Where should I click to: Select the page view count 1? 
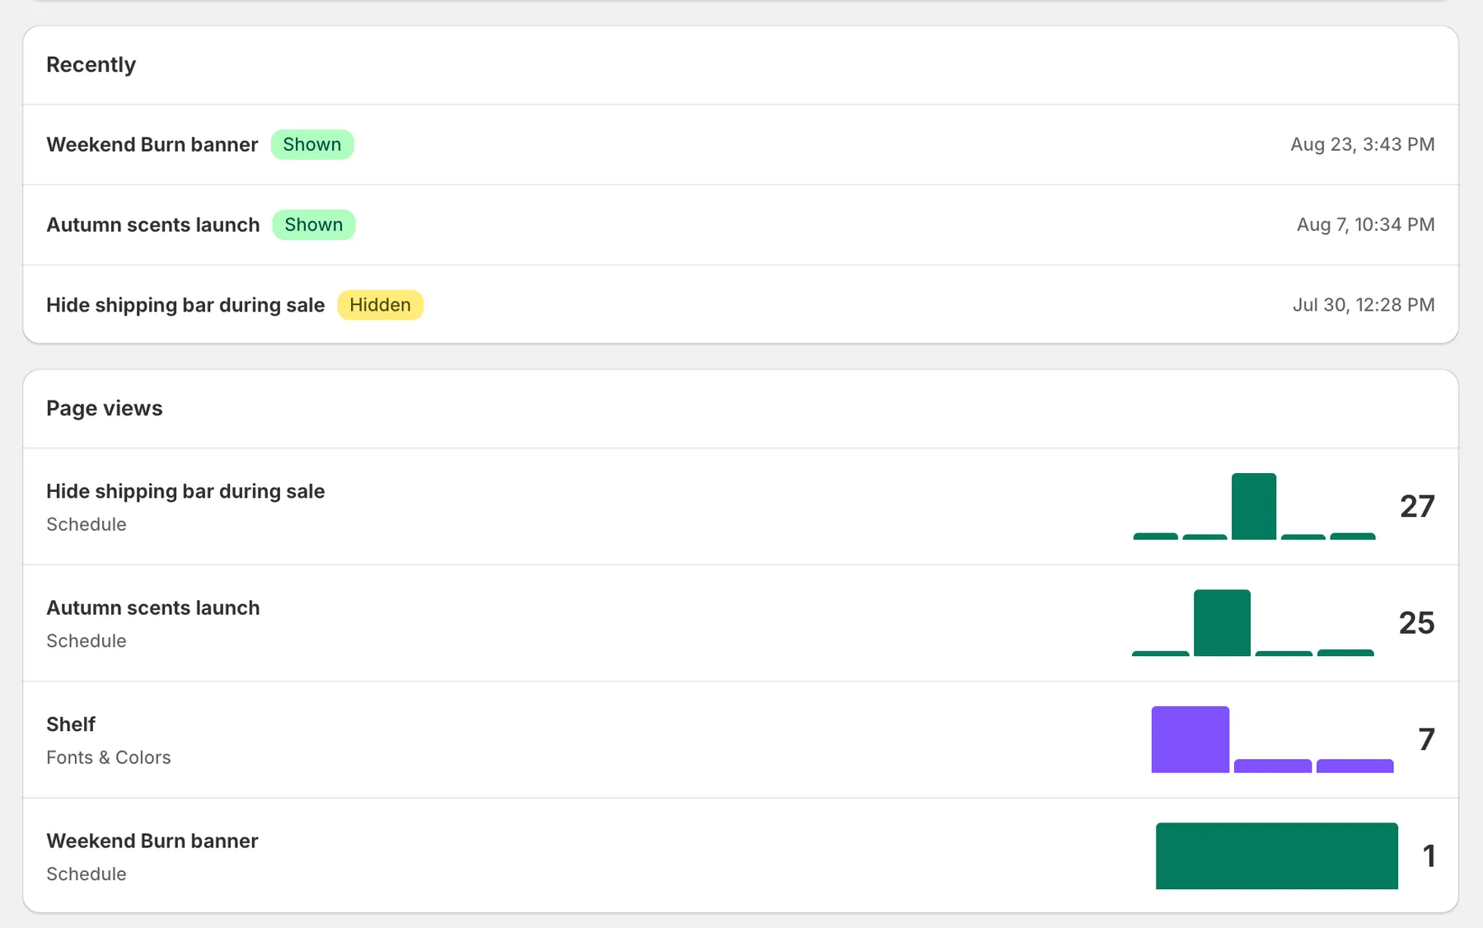click(1429, 855)
